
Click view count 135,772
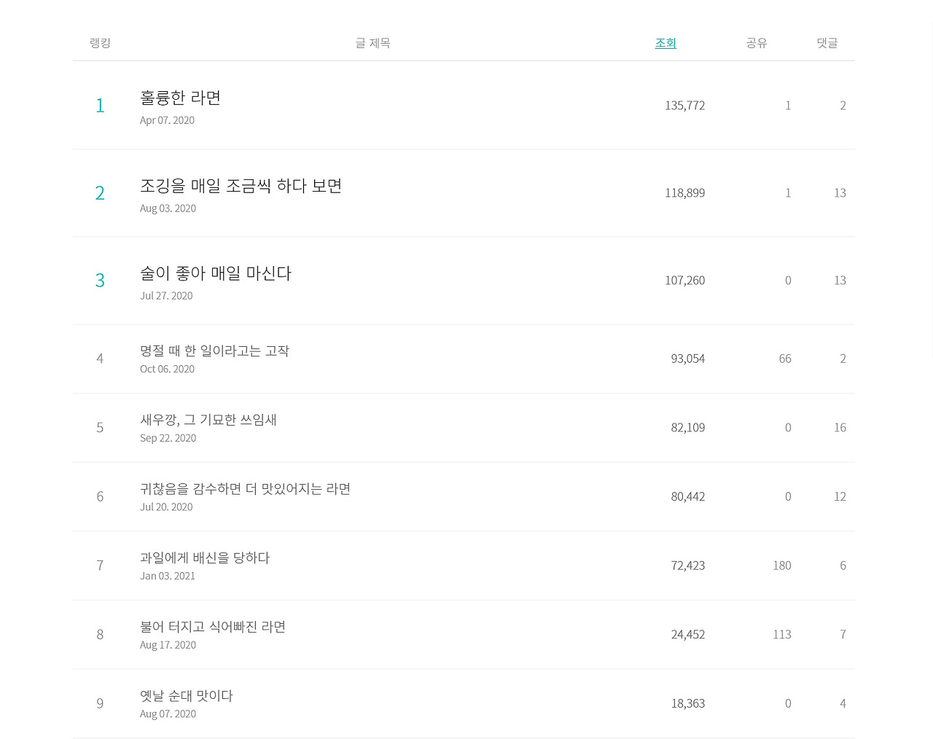click(684, 106)
